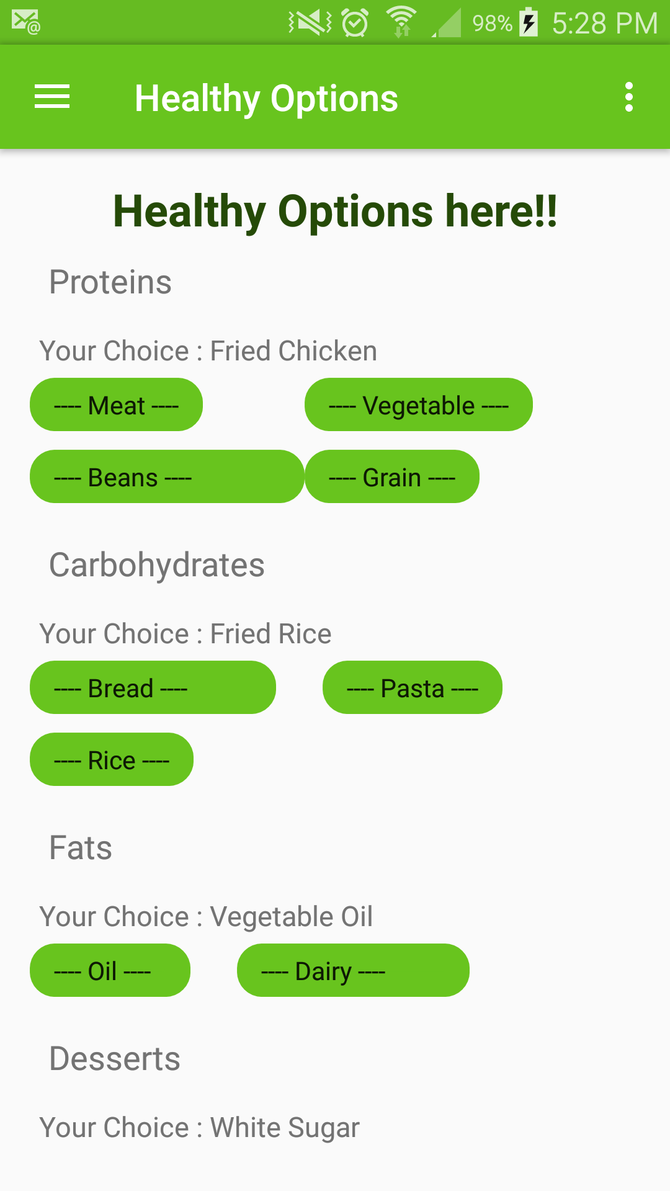Tap the email notification icon
The image size is (670, 1191).
[x=25, y=22]
